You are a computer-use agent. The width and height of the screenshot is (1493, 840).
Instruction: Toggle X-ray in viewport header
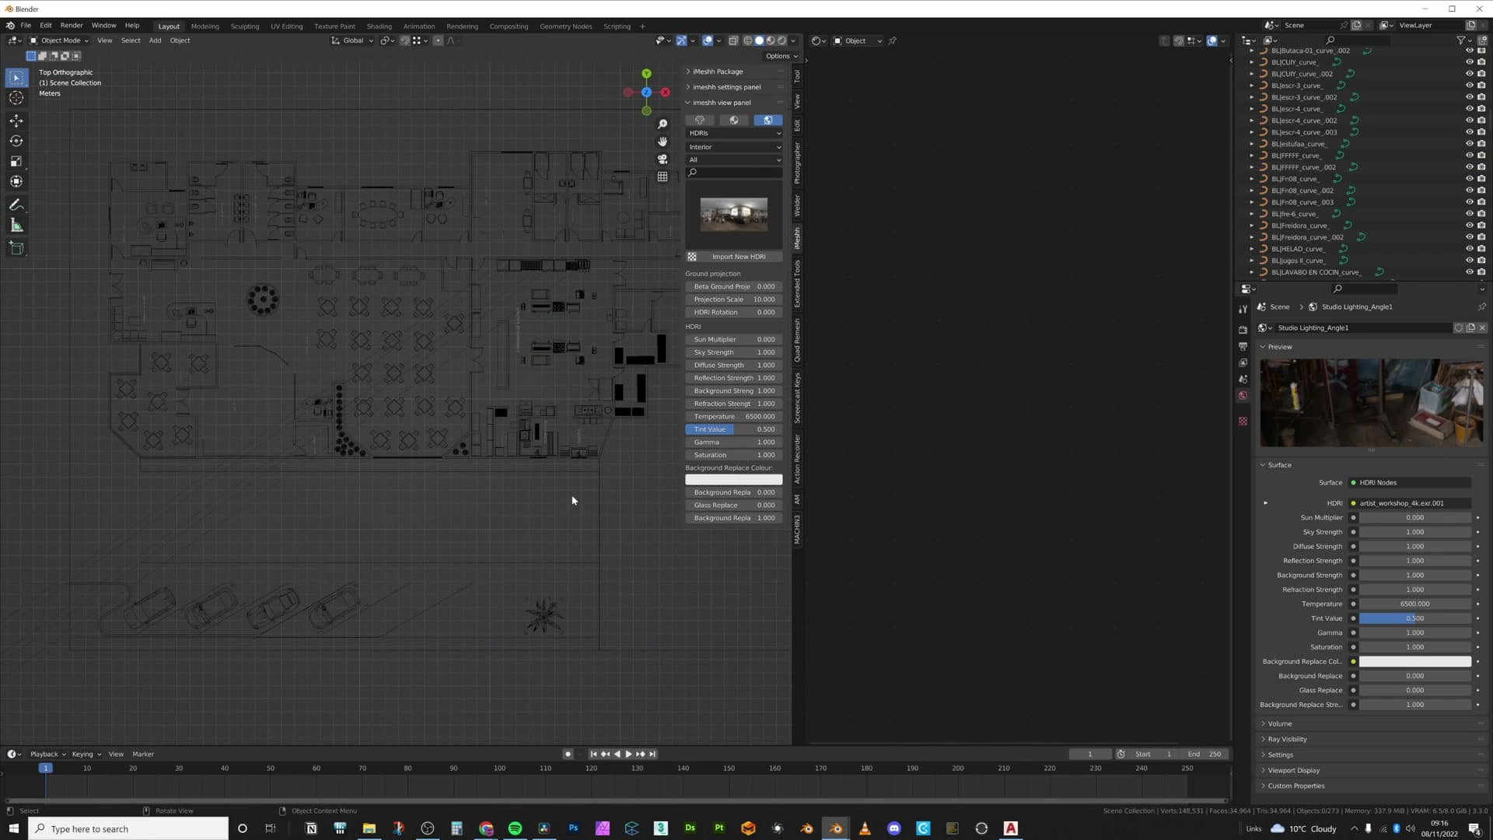coord(733,41)
